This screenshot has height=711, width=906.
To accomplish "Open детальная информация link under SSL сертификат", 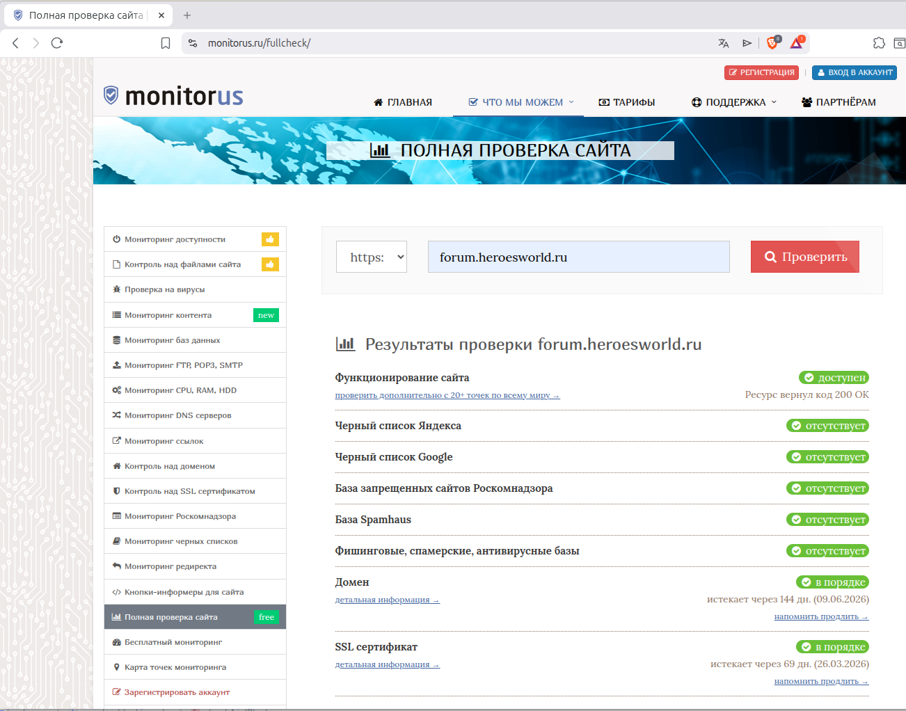I will (387, 664).
